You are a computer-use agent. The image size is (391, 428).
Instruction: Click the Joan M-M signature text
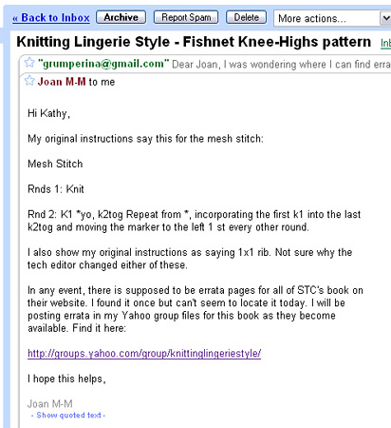point(50,404)
